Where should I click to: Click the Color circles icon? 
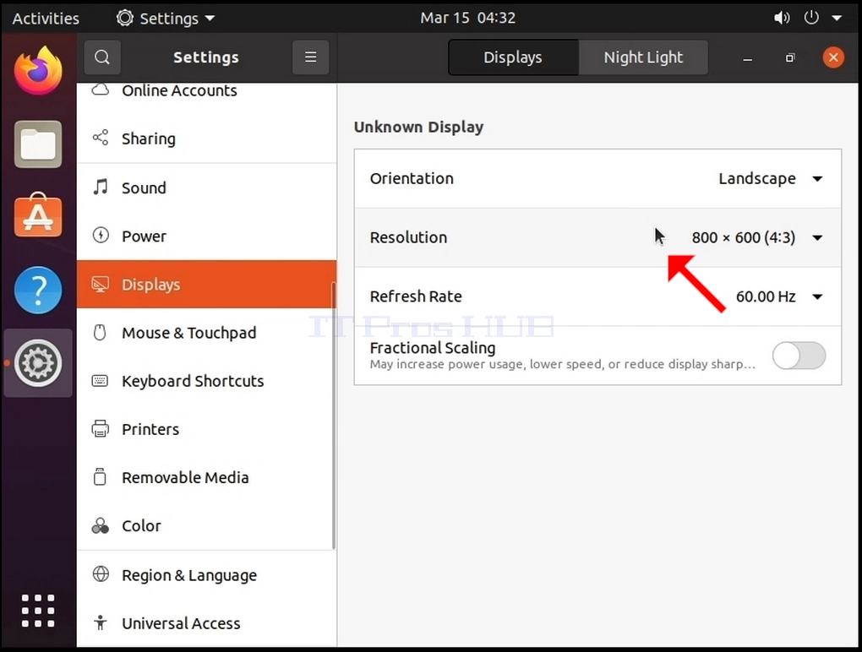coord(100,525)
